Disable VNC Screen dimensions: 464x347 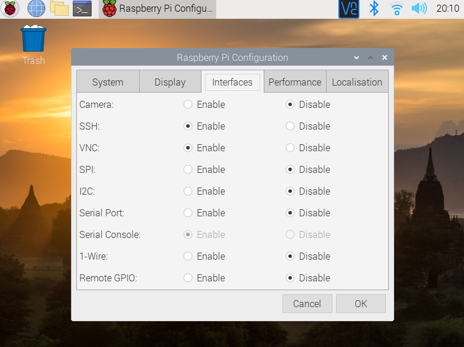coord(308,148)
